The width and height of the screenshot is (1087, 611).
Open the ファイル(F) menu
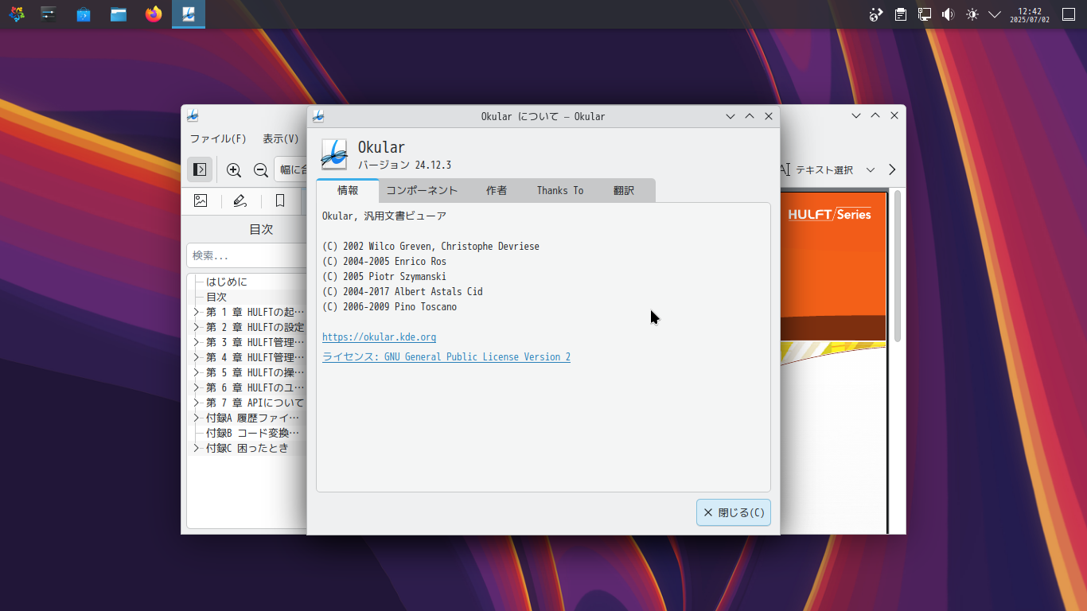218,138
